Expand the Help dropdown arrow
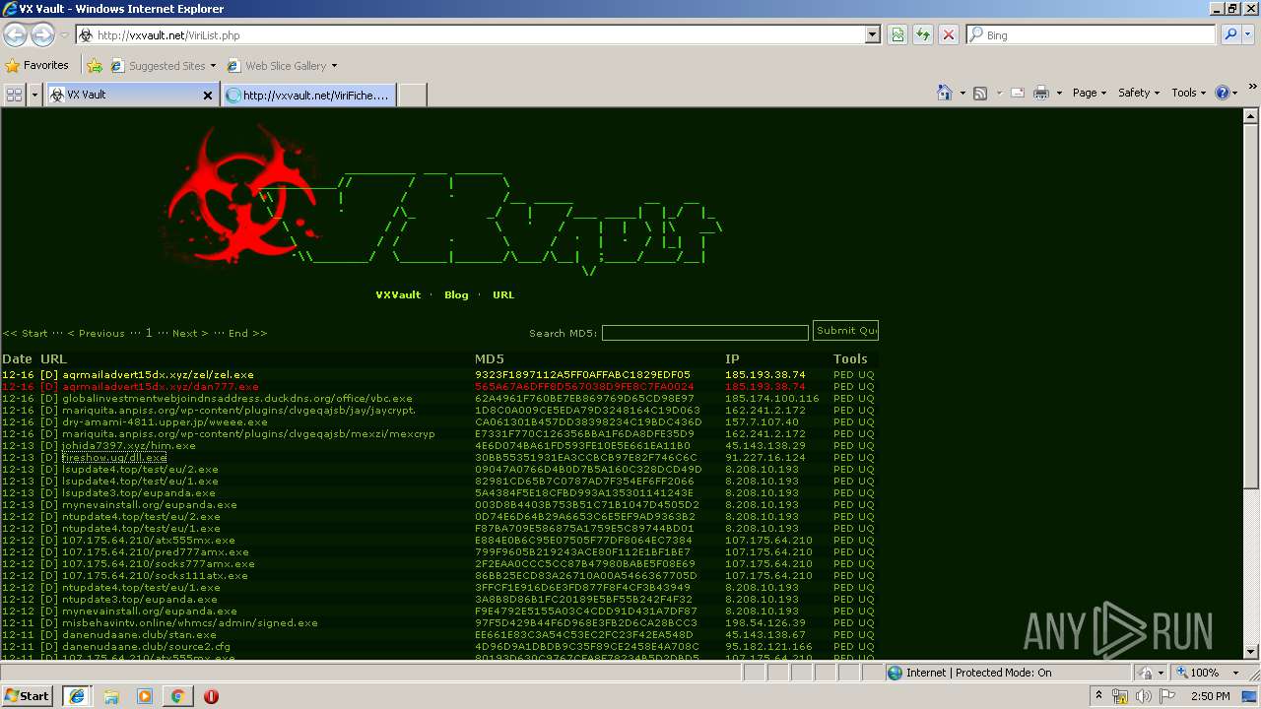 tap(1235, 93)
